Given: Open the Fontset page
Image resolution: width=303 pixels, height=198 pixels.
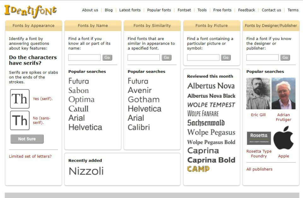Looking at the screenshot, I should (184, 10).
